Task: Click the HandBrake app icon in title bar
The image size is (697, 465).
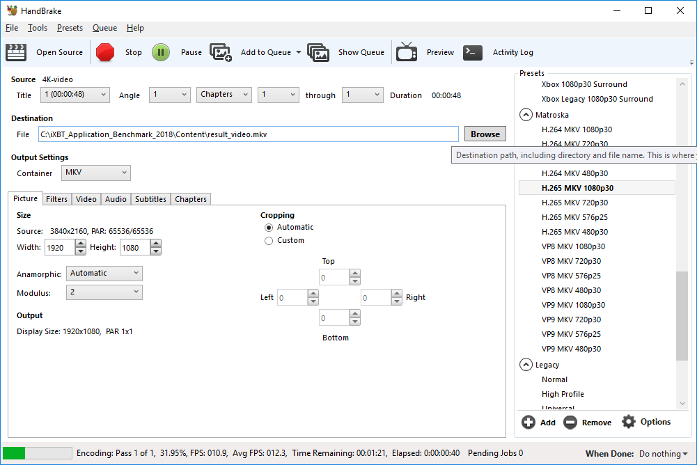Action: coord(12,10)
